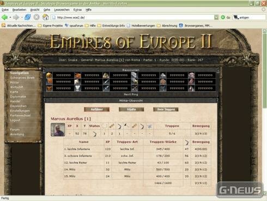267x201 pixels.
Task: Click the Anführer button
Action: 96,109
